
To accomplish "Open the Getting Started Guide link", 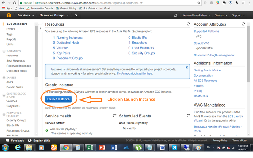I will click(x=207, y=70).
